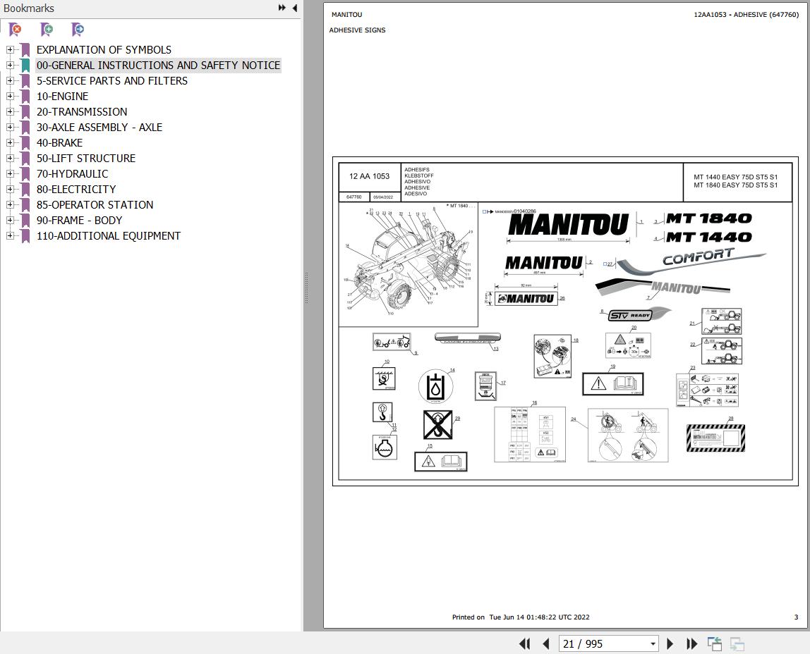Screen dimensions: 810x654
Task: Expand the 20-TRANSMISSION bookmark node
Action: [x=10, y=111]
